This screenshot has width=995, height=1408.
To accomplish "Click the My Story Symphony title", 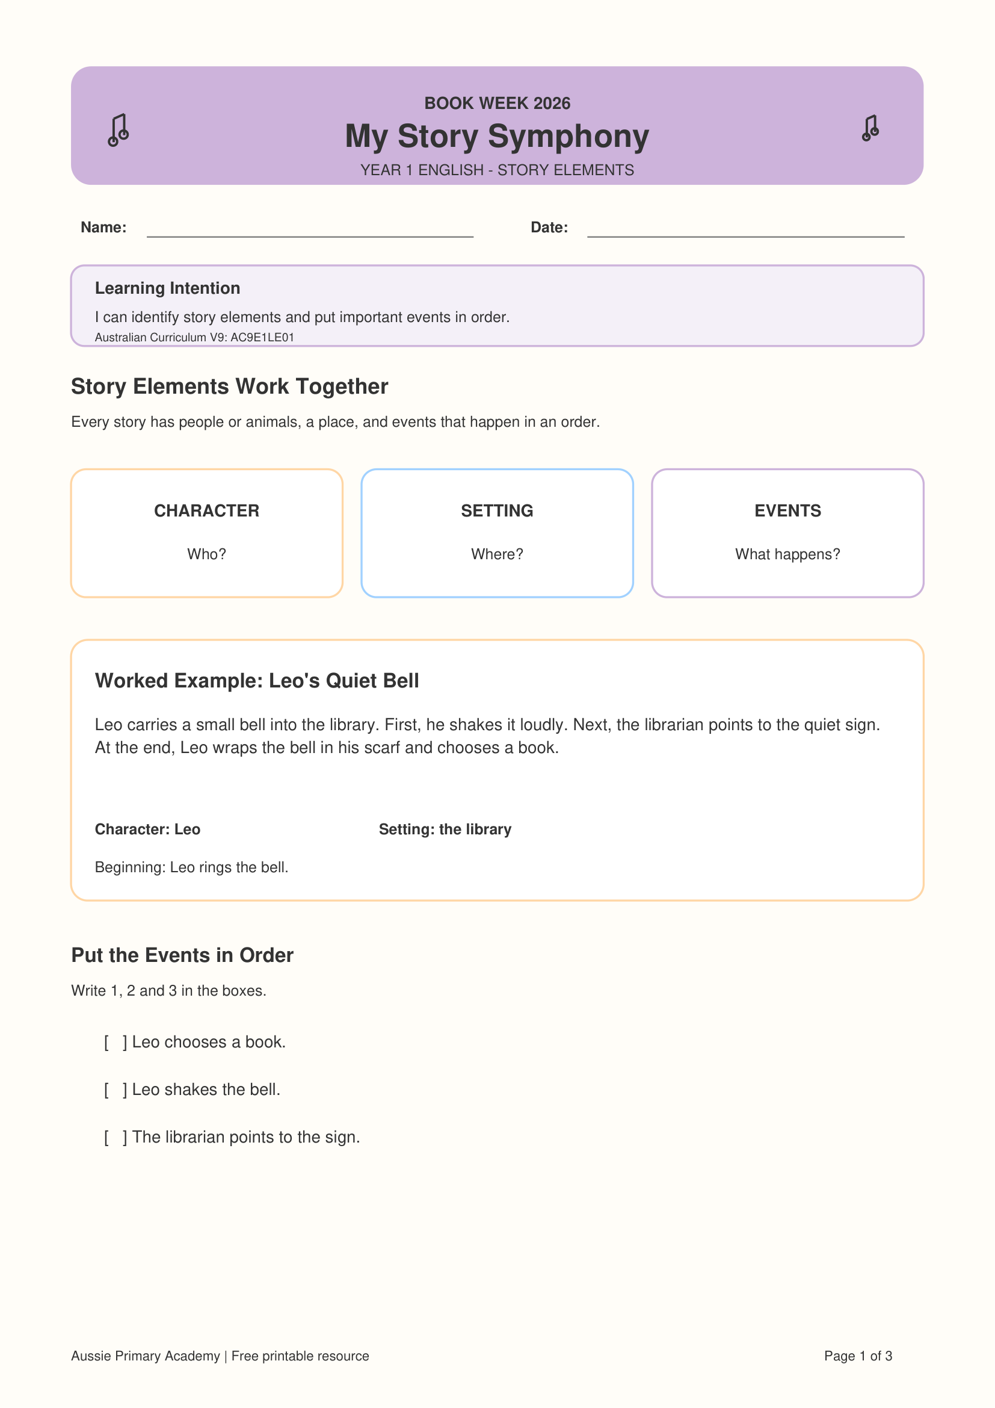I will [497, 136].
